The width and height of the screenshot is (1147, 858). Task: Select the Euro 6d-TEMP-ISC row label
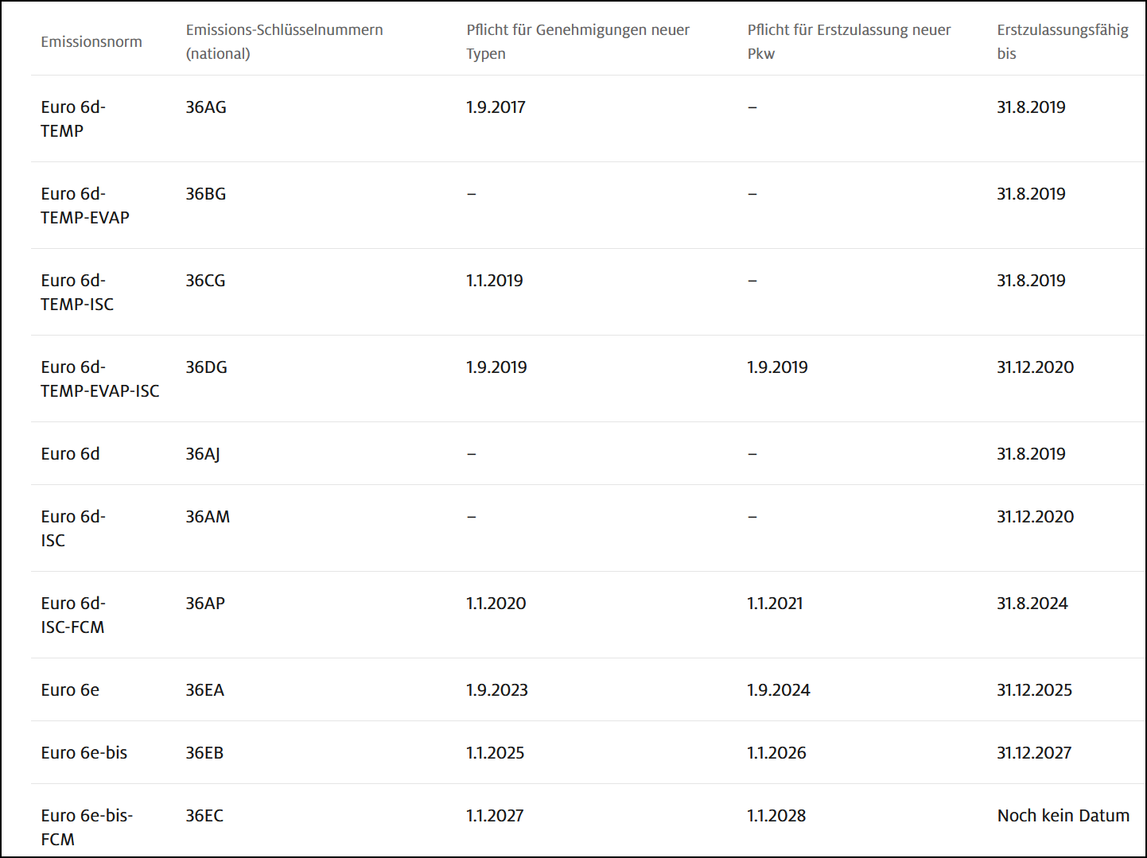point(77,292)
